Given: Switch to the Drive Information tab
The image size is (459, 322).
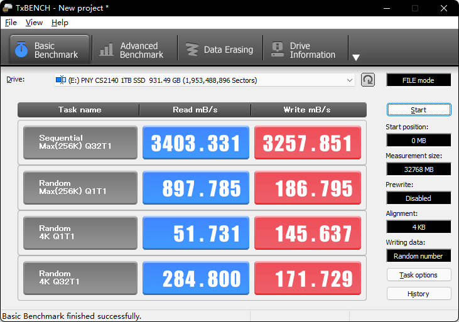Looking at the screenshot, I should pos(305,50).
